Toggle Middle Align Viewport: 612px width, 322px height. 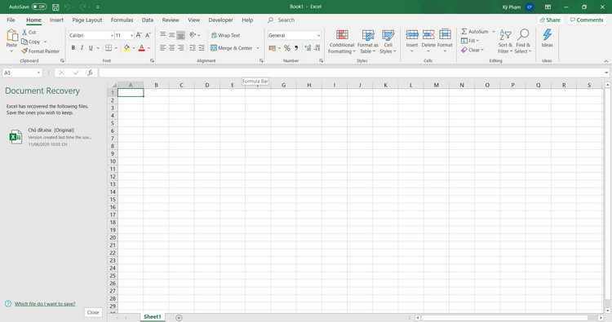pos(171,35)
